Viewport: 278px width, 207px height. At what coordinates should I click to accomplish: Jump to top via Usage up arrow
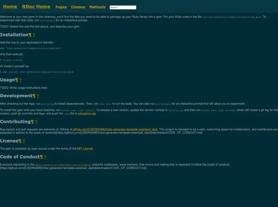21,80
